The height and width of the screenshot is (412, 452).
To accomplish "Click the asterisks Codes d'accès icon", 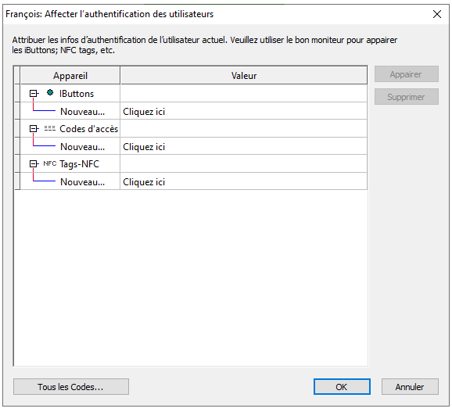I will pyautogui.click(x=49, y=128).
